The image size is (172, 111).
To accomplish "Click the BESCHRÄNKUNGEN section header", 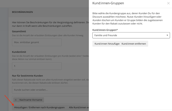I will pyautogui.click(x=22, y=12).
